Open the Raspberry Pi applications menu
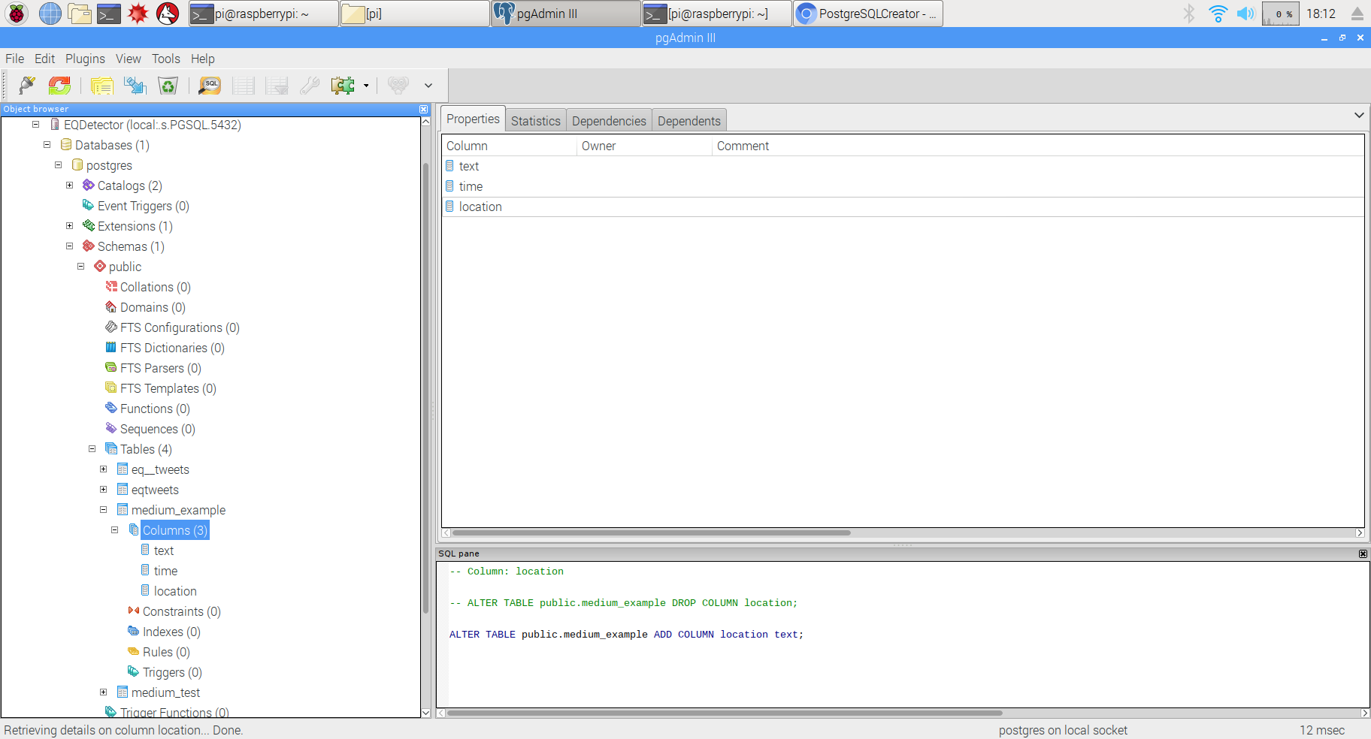 coord(17,14)
